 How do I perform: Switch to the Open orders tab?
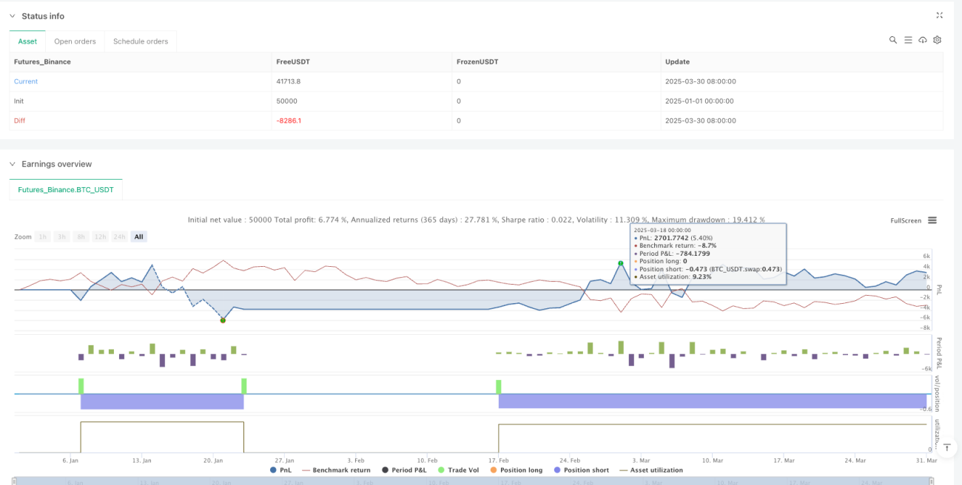coord(75,41)
